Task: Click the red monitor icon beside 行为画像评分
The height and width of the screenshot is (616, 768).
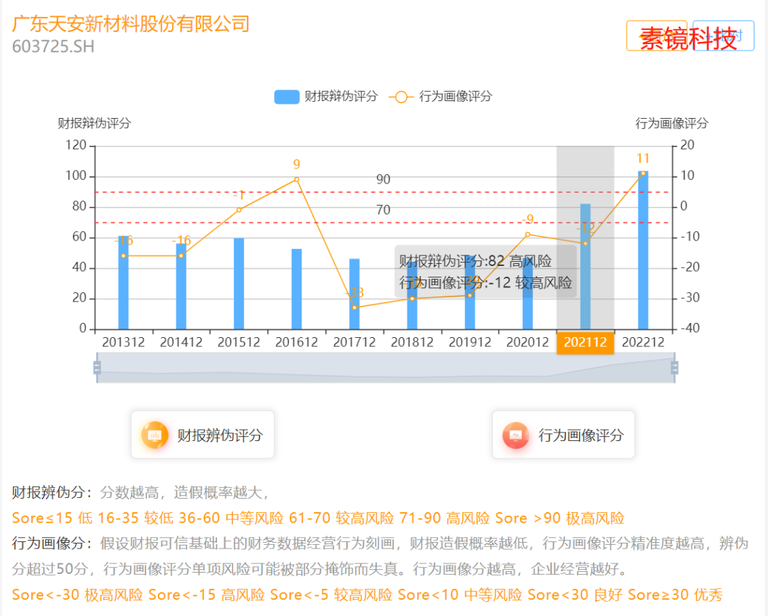Action: click(516, 435)
